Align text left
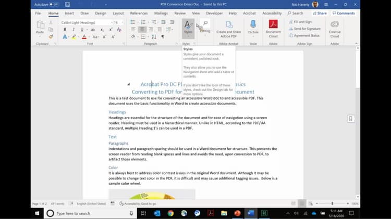391x219 pixels. (133, 30)
